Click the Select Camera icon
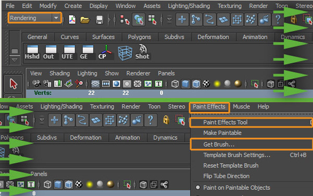 coord(37,84)
